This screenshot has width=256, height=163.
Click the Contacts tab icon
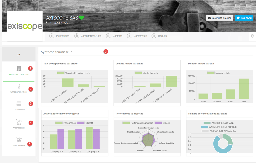coord(108,36)
